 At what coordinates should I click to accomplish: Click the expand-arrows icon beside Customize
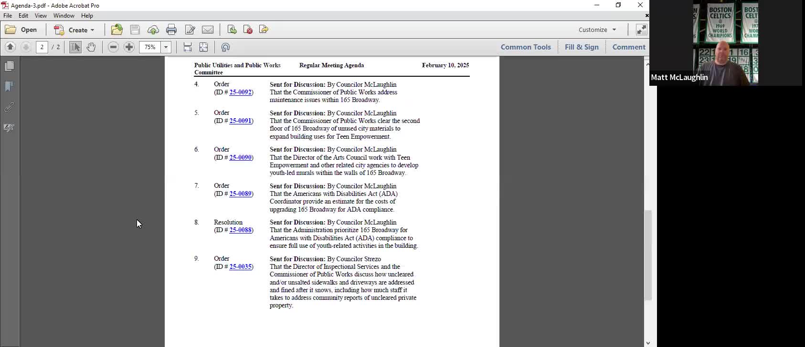click(x=641, y=30)
